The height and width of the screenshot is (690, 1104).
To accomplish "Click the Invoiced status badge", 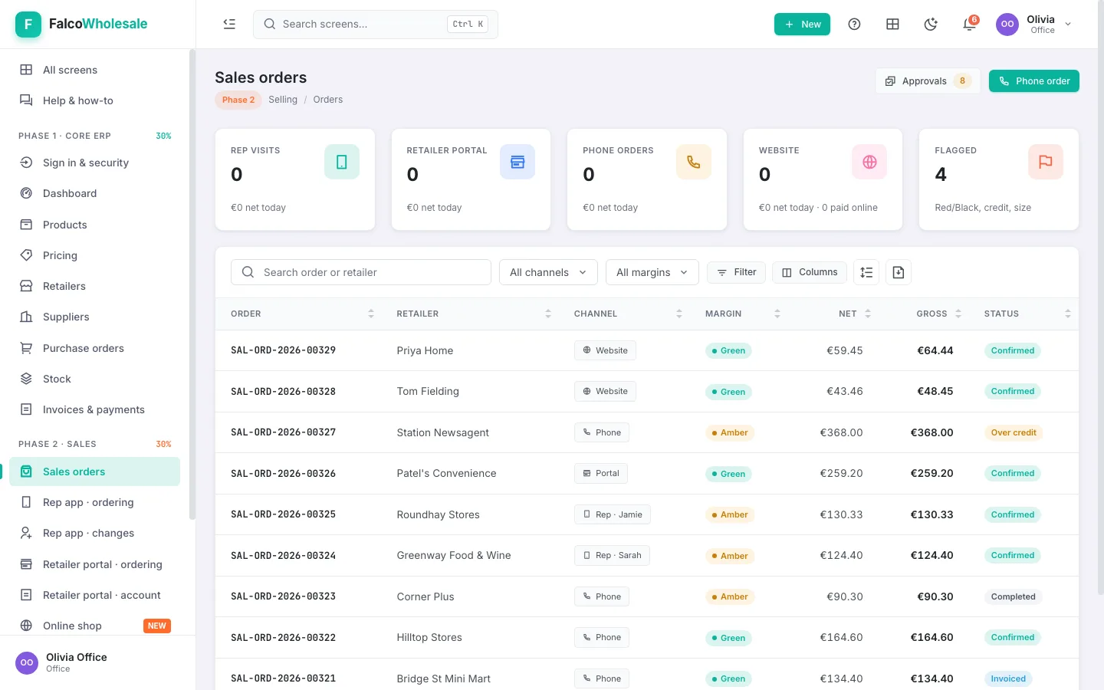I will point(1008,678).
